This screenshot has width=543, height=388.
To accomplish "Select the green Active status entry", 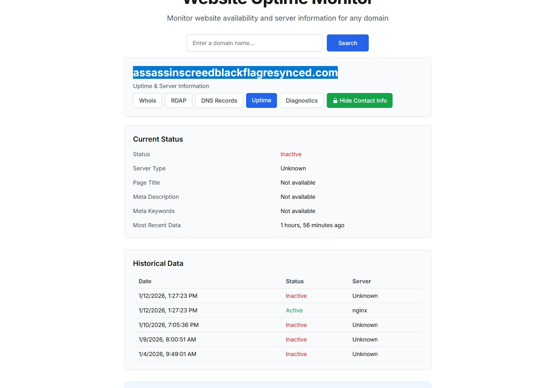I will [x=294, y=311].
